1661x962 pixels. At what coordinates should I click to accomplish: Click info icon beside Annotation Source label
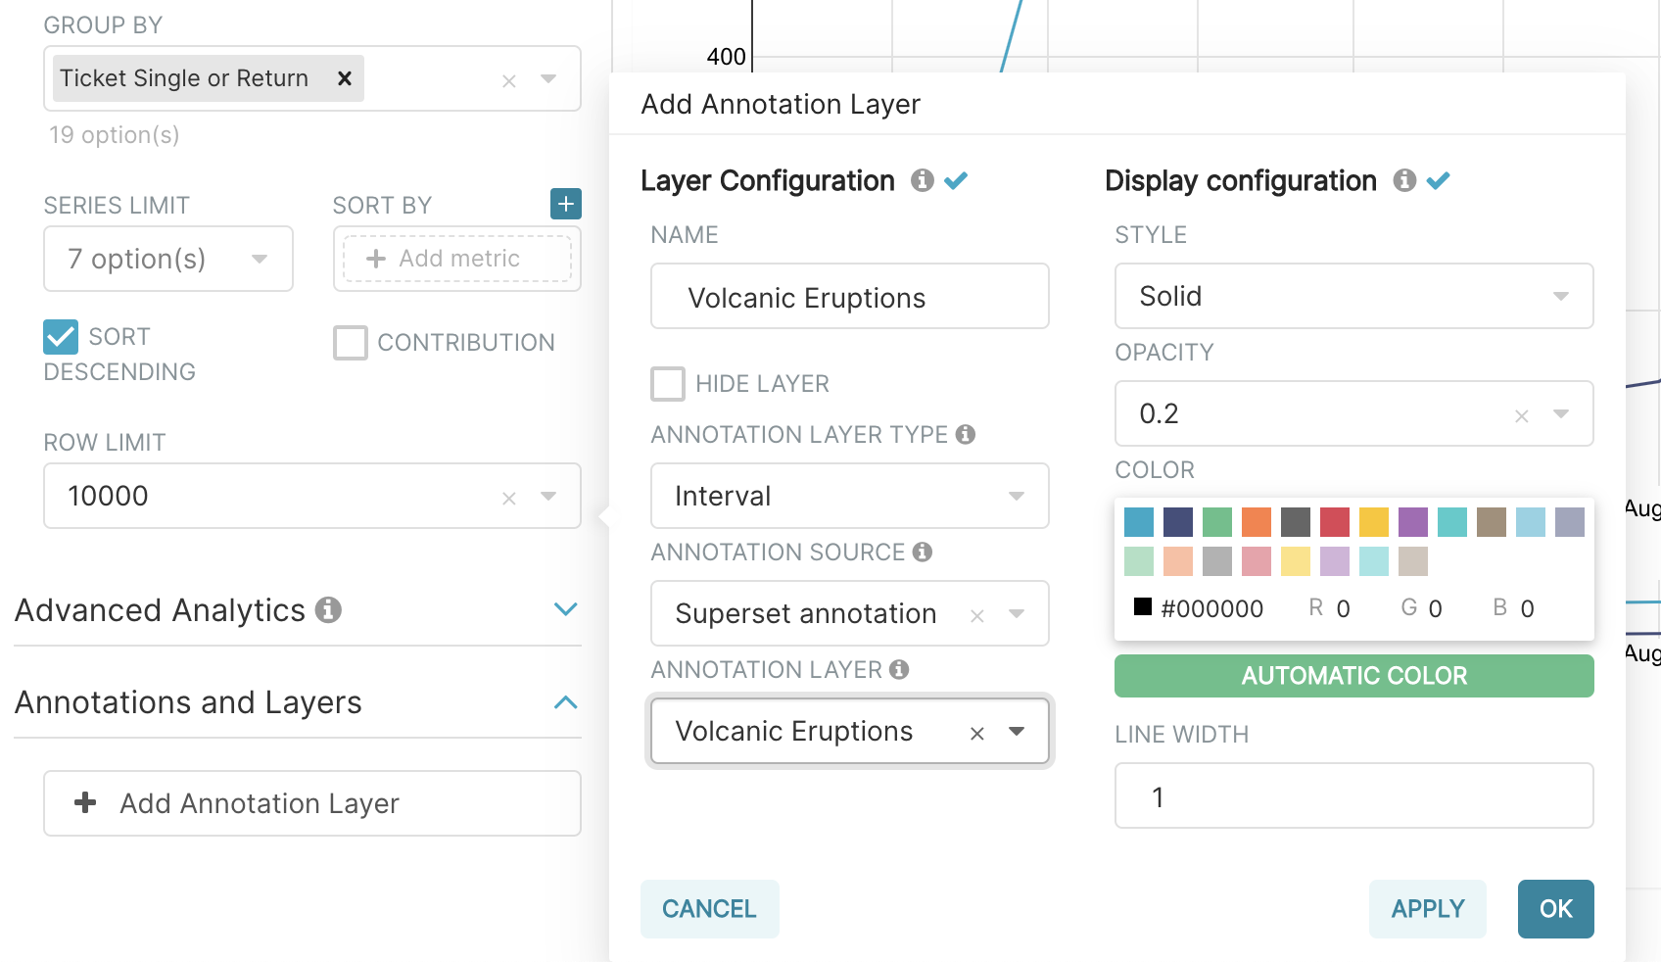point(922,552)
